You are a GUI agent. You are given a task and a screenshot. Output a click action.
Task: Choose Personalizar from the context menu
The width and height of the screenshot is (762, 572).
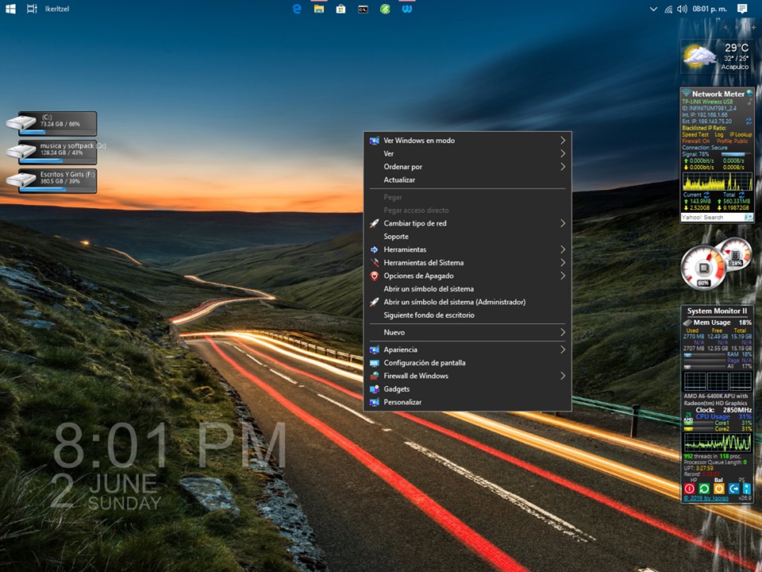(x=467, y=402)
